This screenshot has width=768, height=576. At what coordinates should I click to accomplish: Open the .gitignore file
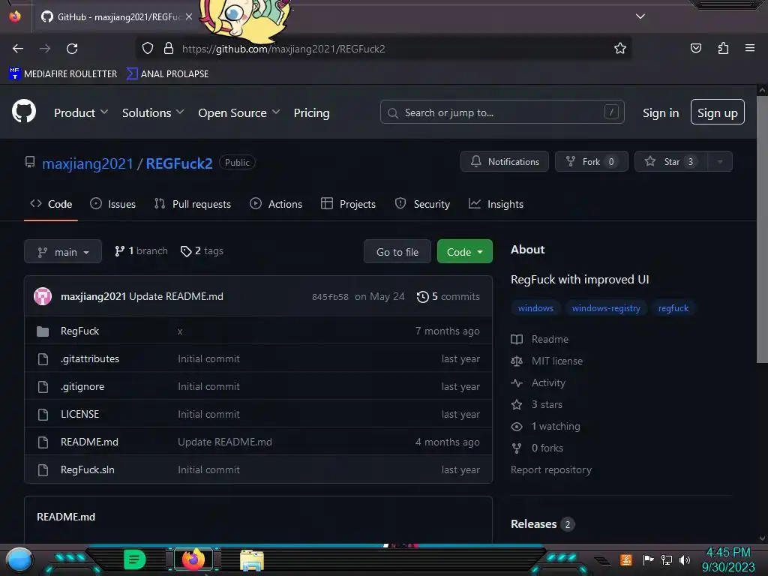tap(82, 386)
